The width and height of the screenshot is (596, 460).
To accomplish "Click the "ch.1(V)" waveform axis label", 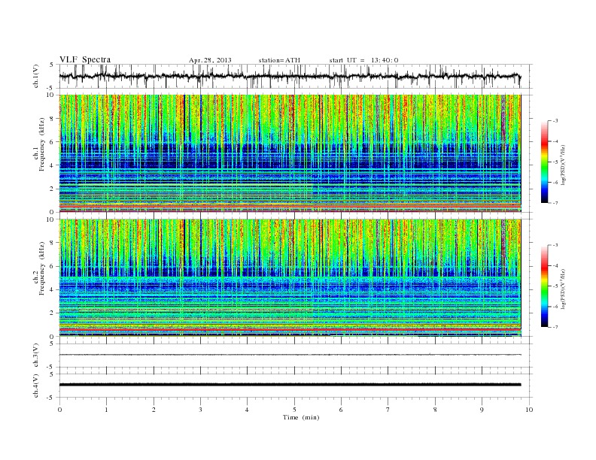I will pos(36,76).
